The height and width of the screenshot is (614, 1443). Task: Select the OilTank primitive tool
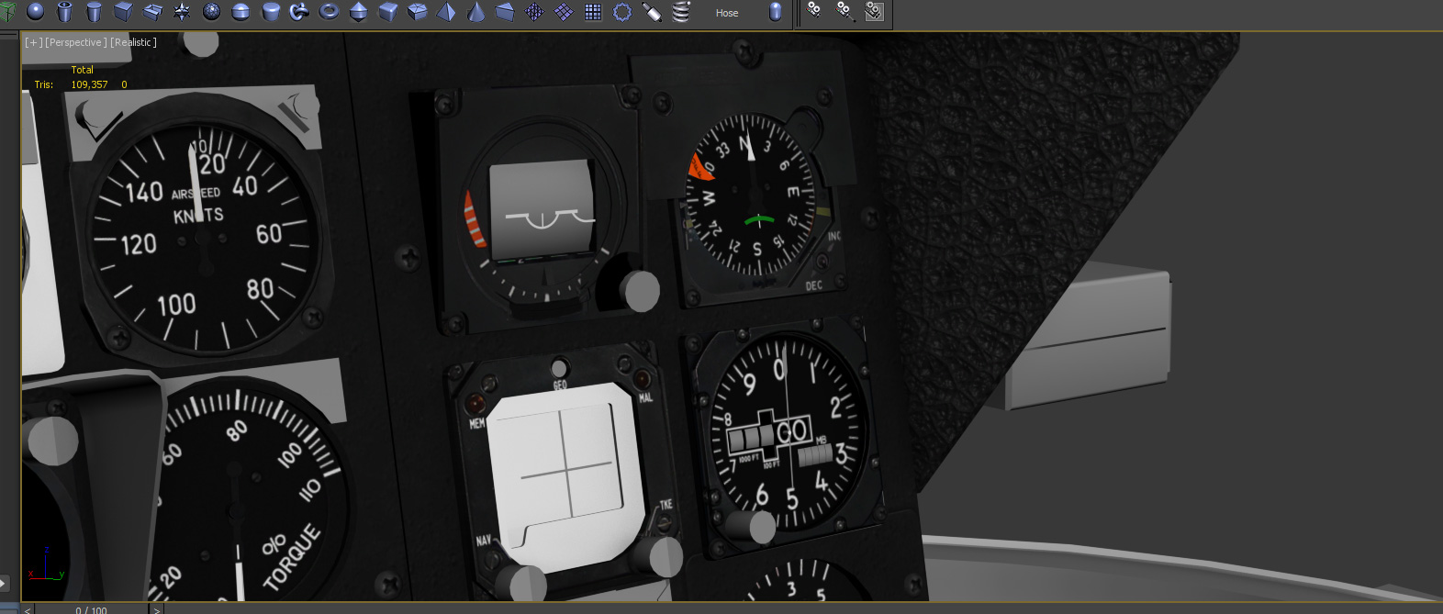(240, 12)
